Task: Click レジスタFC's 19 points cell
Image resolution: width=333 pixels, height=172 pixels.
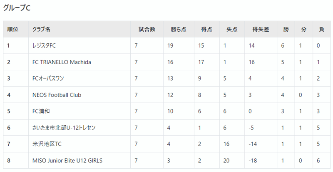Action: click(x=170, y=46)
